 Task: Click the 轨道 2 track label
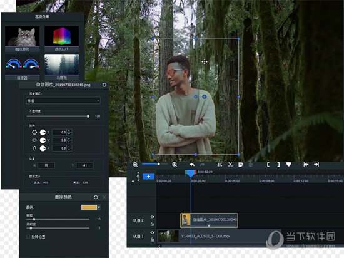point(138,220)
